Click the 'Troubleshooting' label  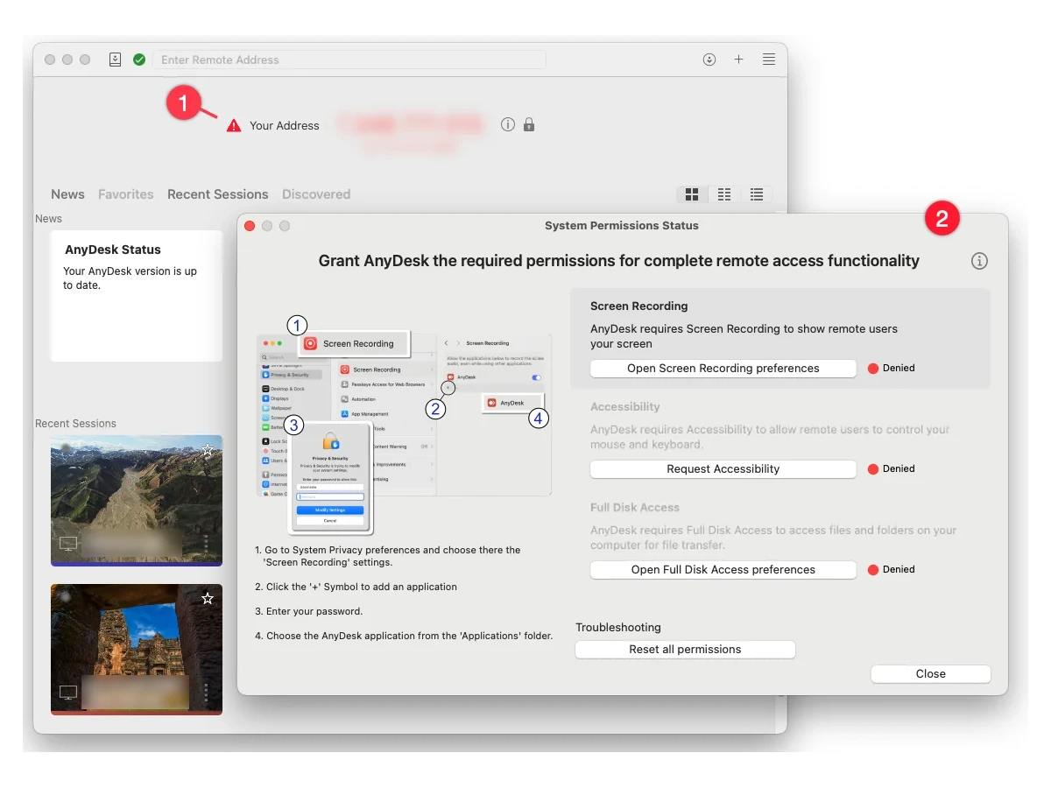(618, 628)
